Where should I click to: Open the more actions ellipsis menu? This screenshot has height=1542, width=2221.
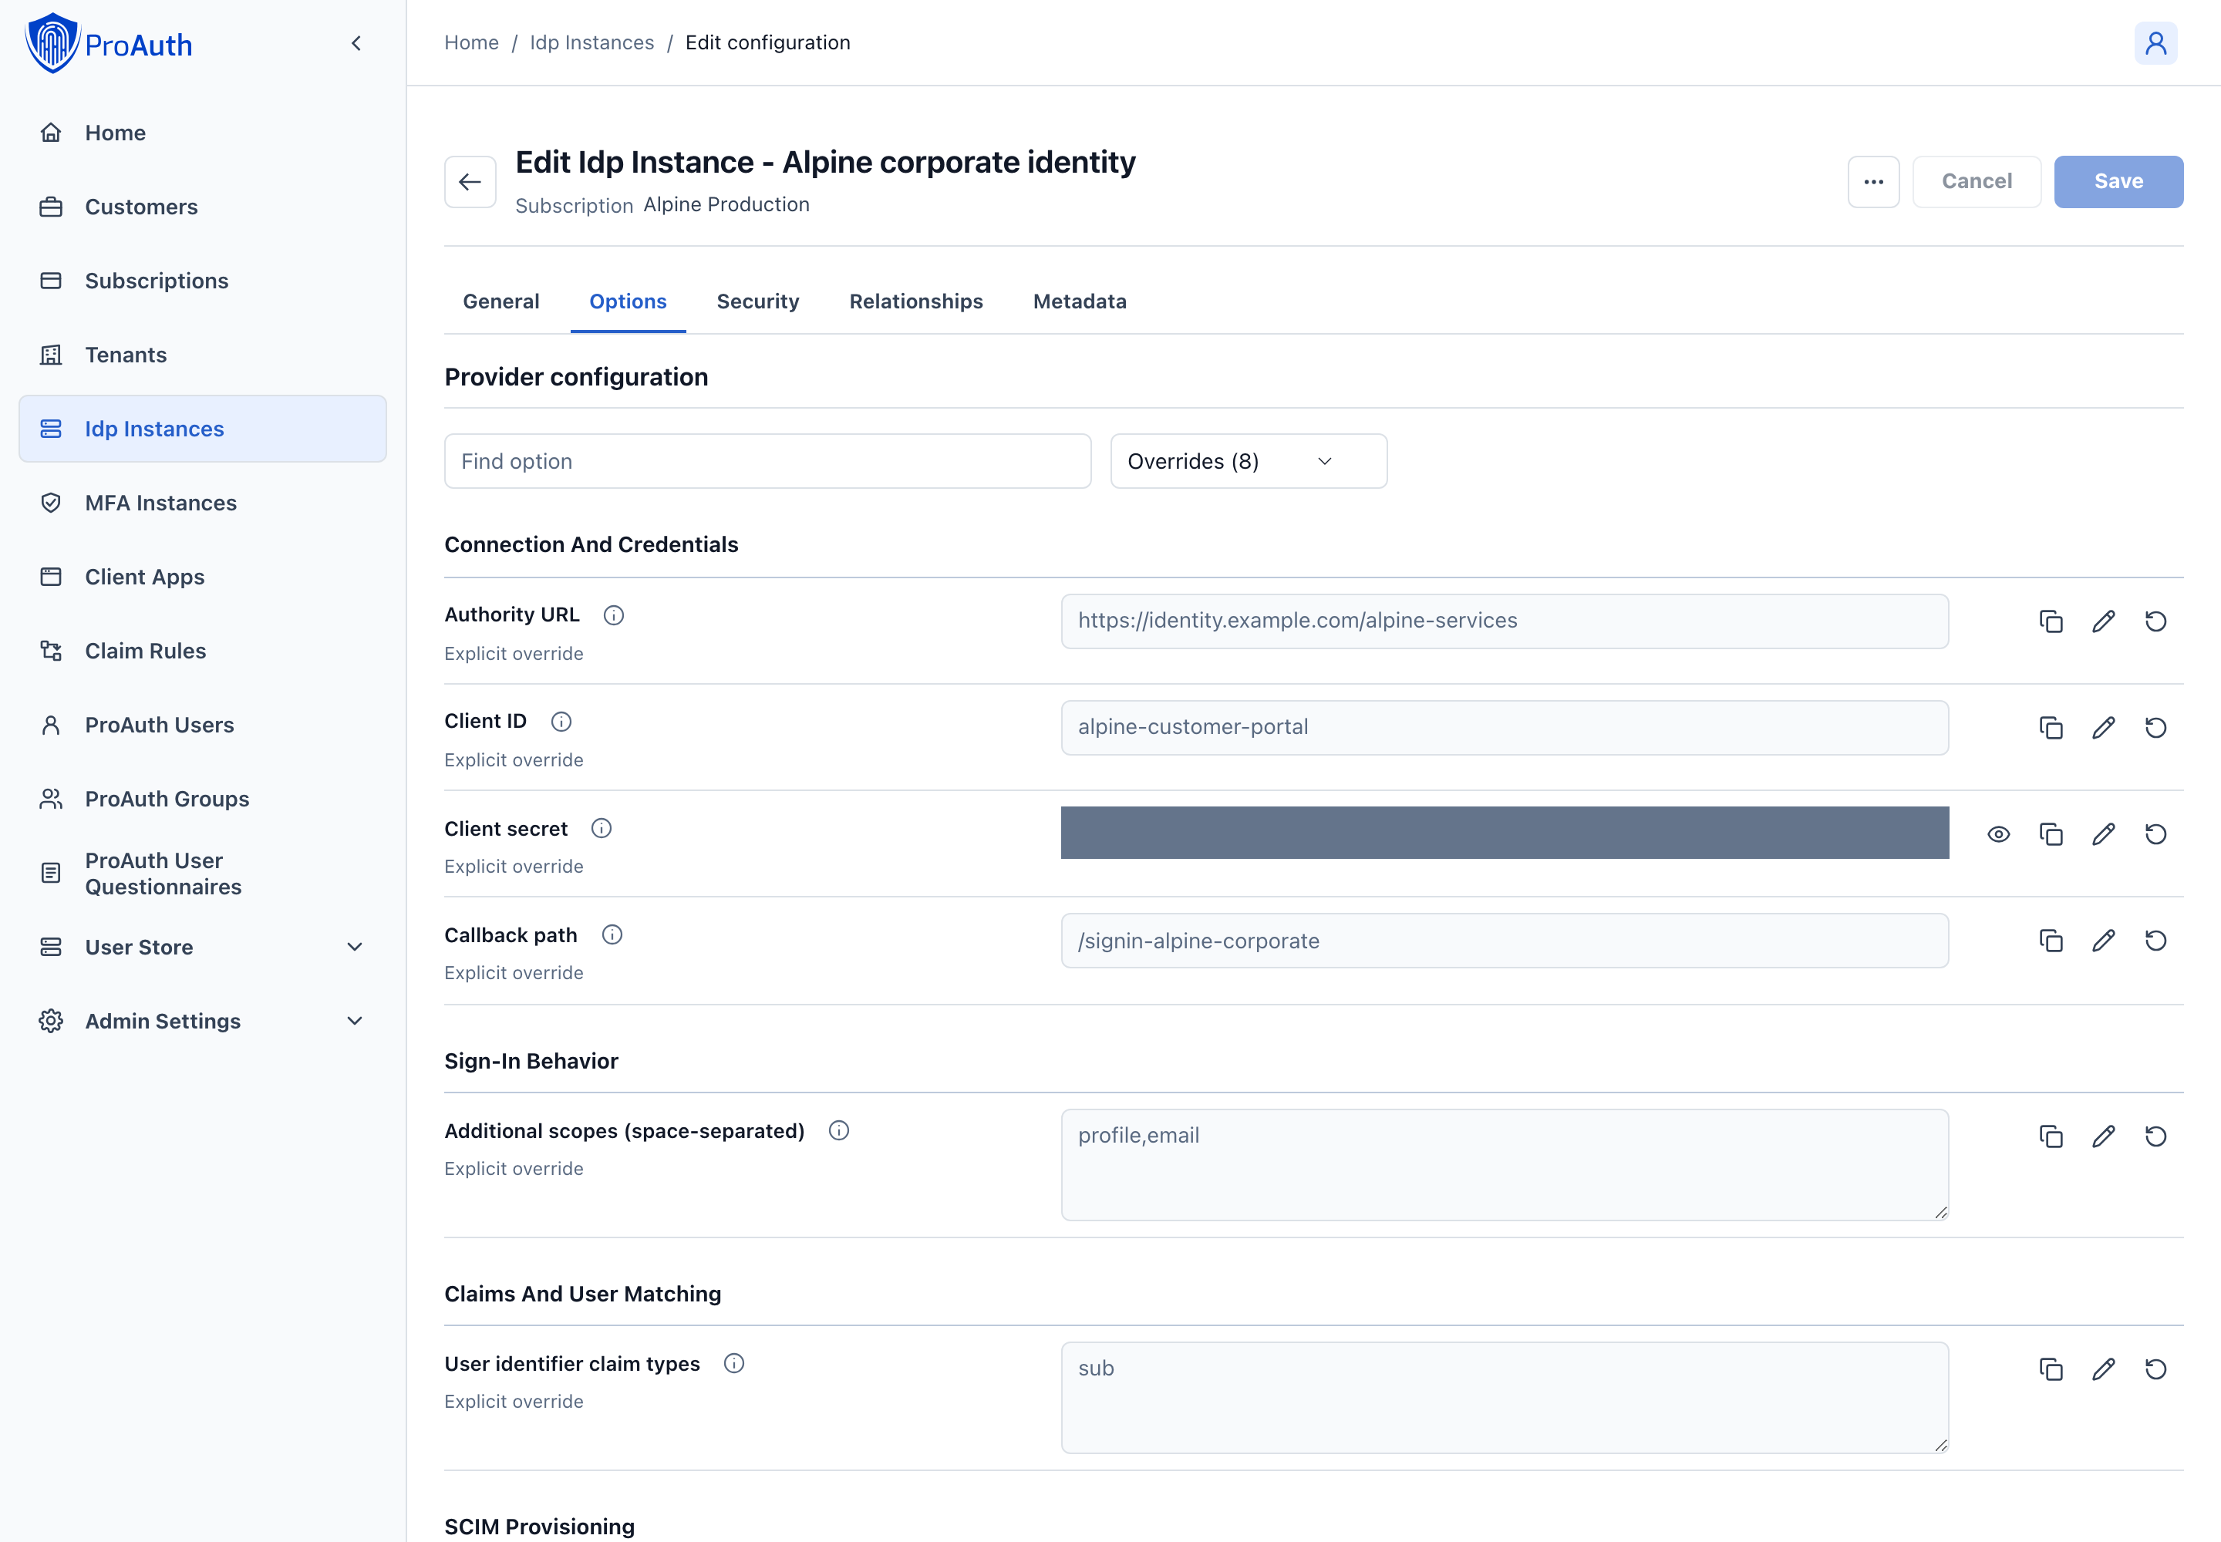[x=1873, y=182]
